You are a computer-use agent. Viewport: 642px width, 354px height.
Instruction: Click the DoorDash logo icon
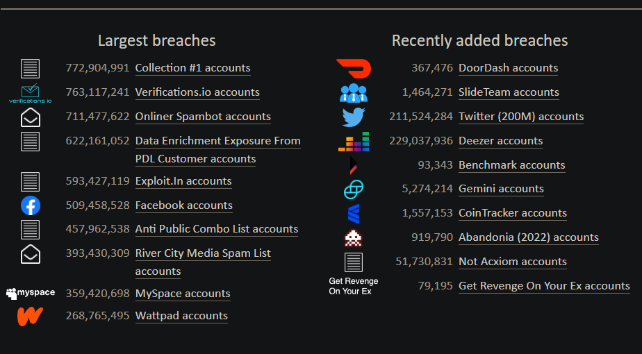354,68
